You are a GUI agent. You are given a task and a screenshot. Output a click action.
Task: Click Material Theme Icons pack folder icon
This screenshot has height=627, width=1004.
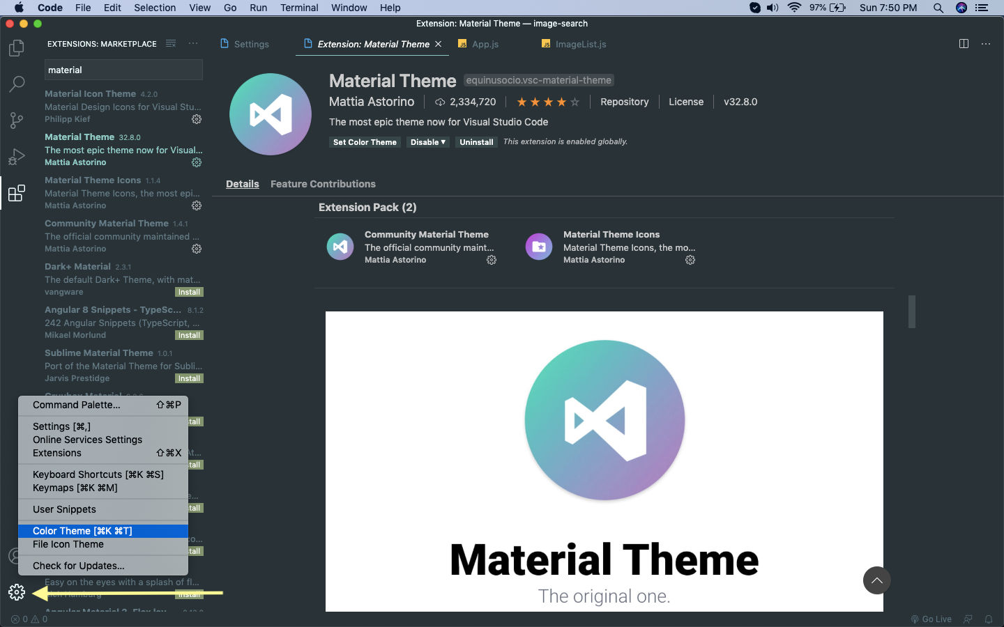539,247
